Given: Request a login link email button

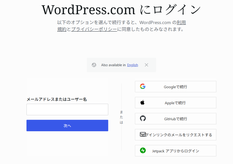Looking at the screenshot, I should [x=176, y=135].
